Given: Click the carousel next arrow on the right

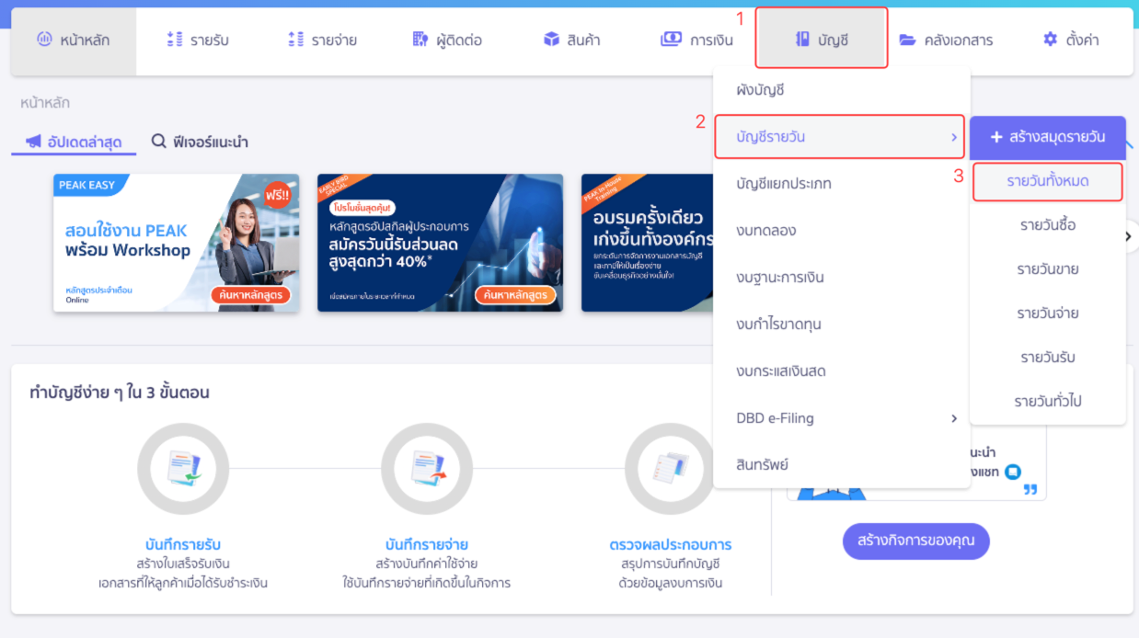Looking at the screenshot, I should 1129,236.
